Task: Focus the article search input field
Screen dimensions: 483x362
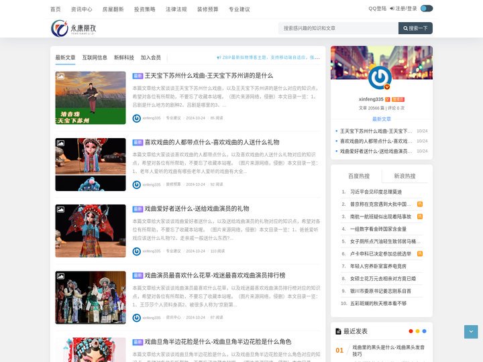Action: click(x=338, y=28)
